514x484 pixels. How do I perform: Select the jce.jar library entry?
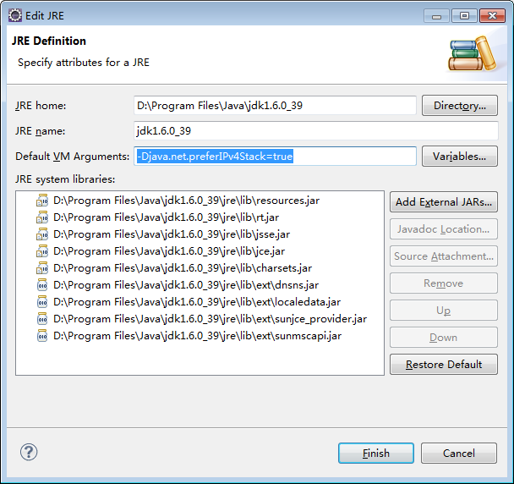pos(169,251)
